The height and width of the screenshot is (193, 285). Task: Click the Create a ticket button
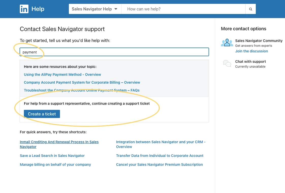pos(42,114)
